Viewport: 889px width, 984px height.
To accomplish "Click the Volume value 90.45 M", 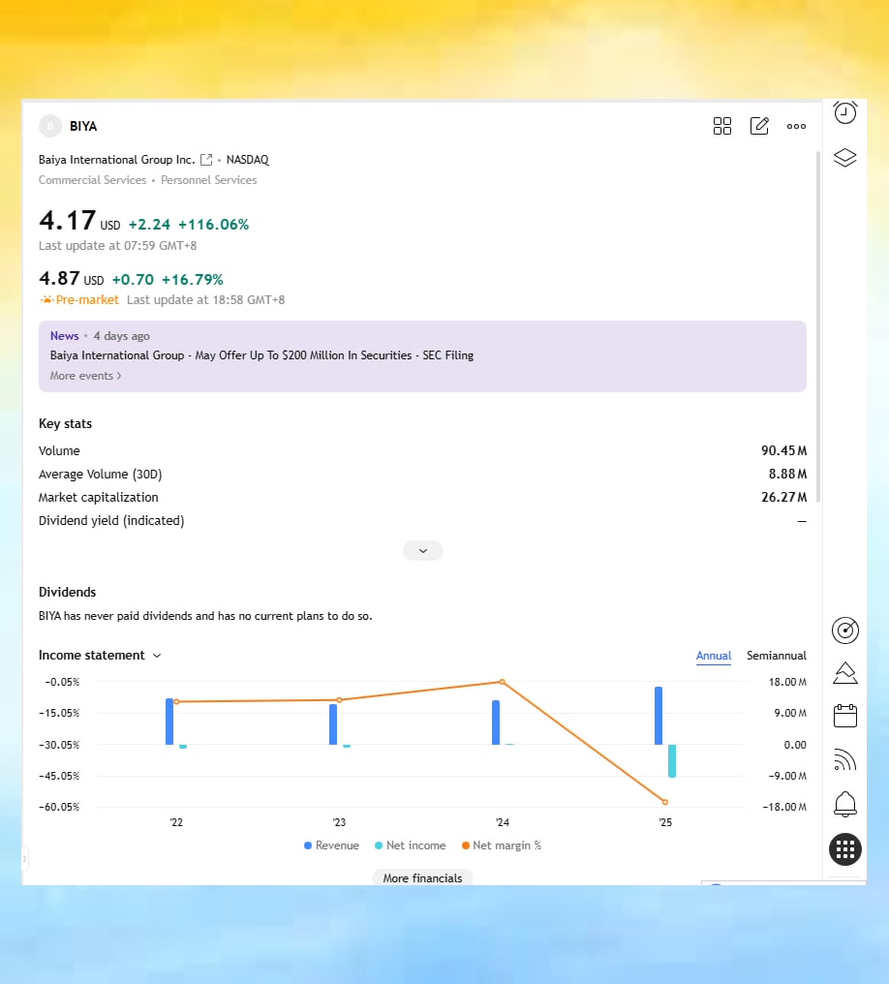I will point(783,450).
